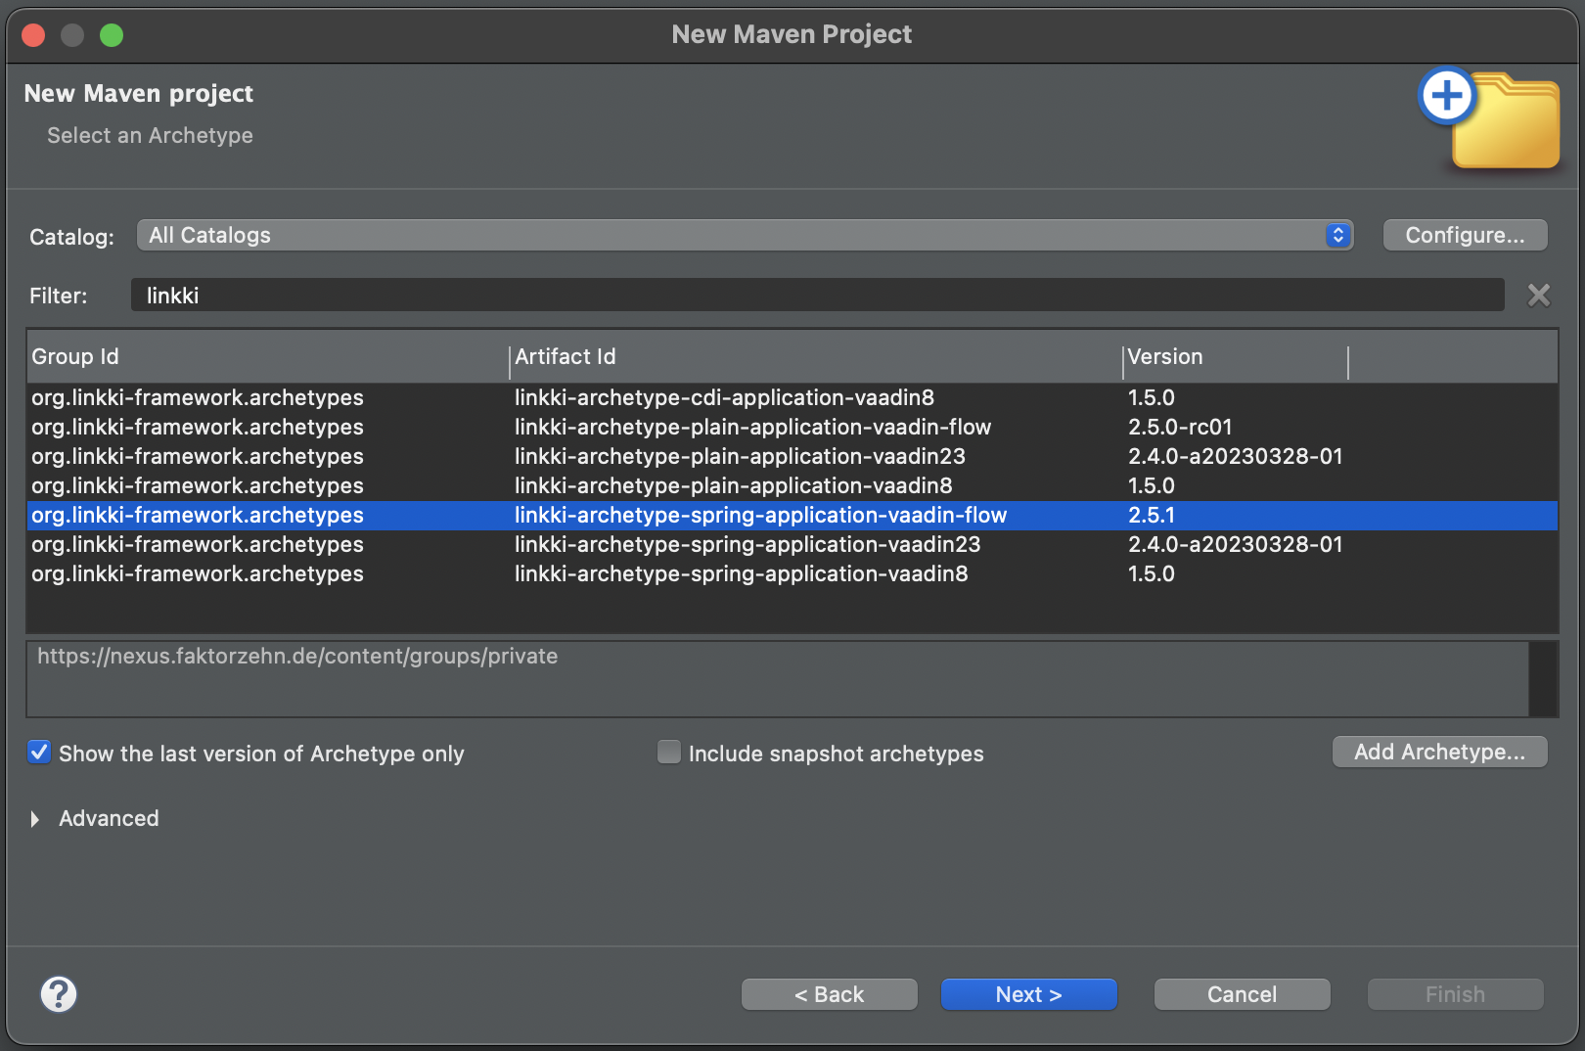Select linkki-archetype-spring-application-vaadin8 row
Viewport: 1585px width, 1051px height.
pyautogui.click(x=792, y=573)
